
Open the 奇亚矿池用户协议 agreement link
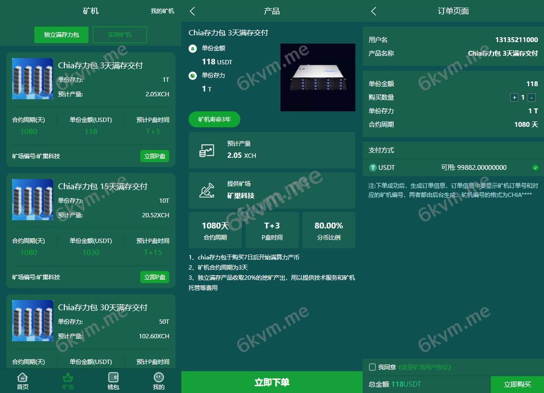pos(424,367)
